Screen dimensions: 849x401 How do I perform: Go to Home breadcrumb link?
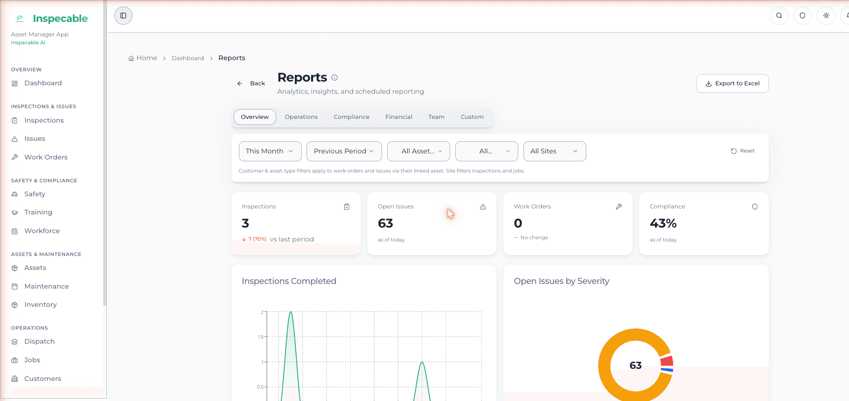point(143,58)
